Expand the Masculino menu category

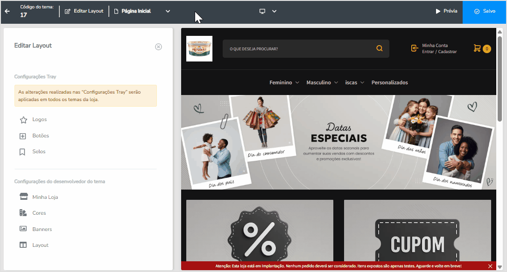coord(322,82)
